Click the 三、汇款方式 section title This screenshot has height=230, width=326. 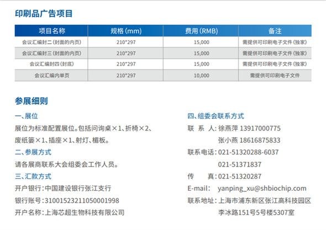point(33,176)
